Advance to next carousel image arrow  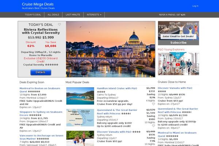149,49
